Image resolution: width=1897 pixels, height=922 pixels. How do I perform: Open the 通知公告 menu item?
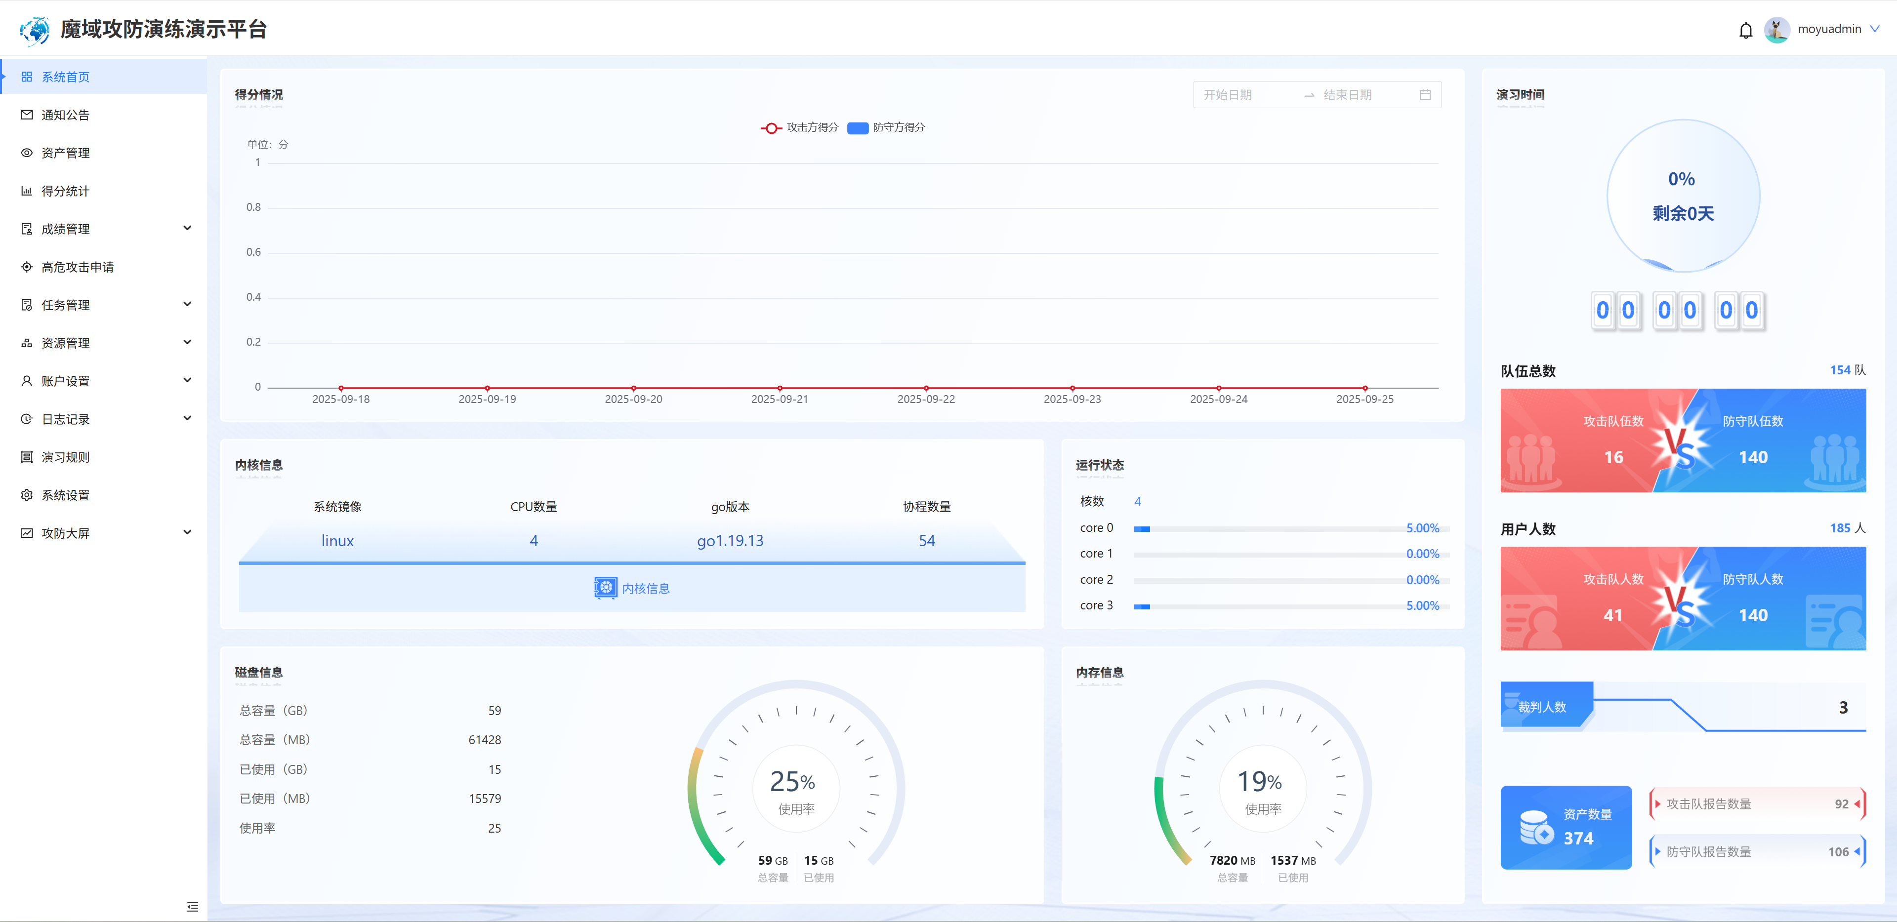pyautogui.click(x=65, y=115)
